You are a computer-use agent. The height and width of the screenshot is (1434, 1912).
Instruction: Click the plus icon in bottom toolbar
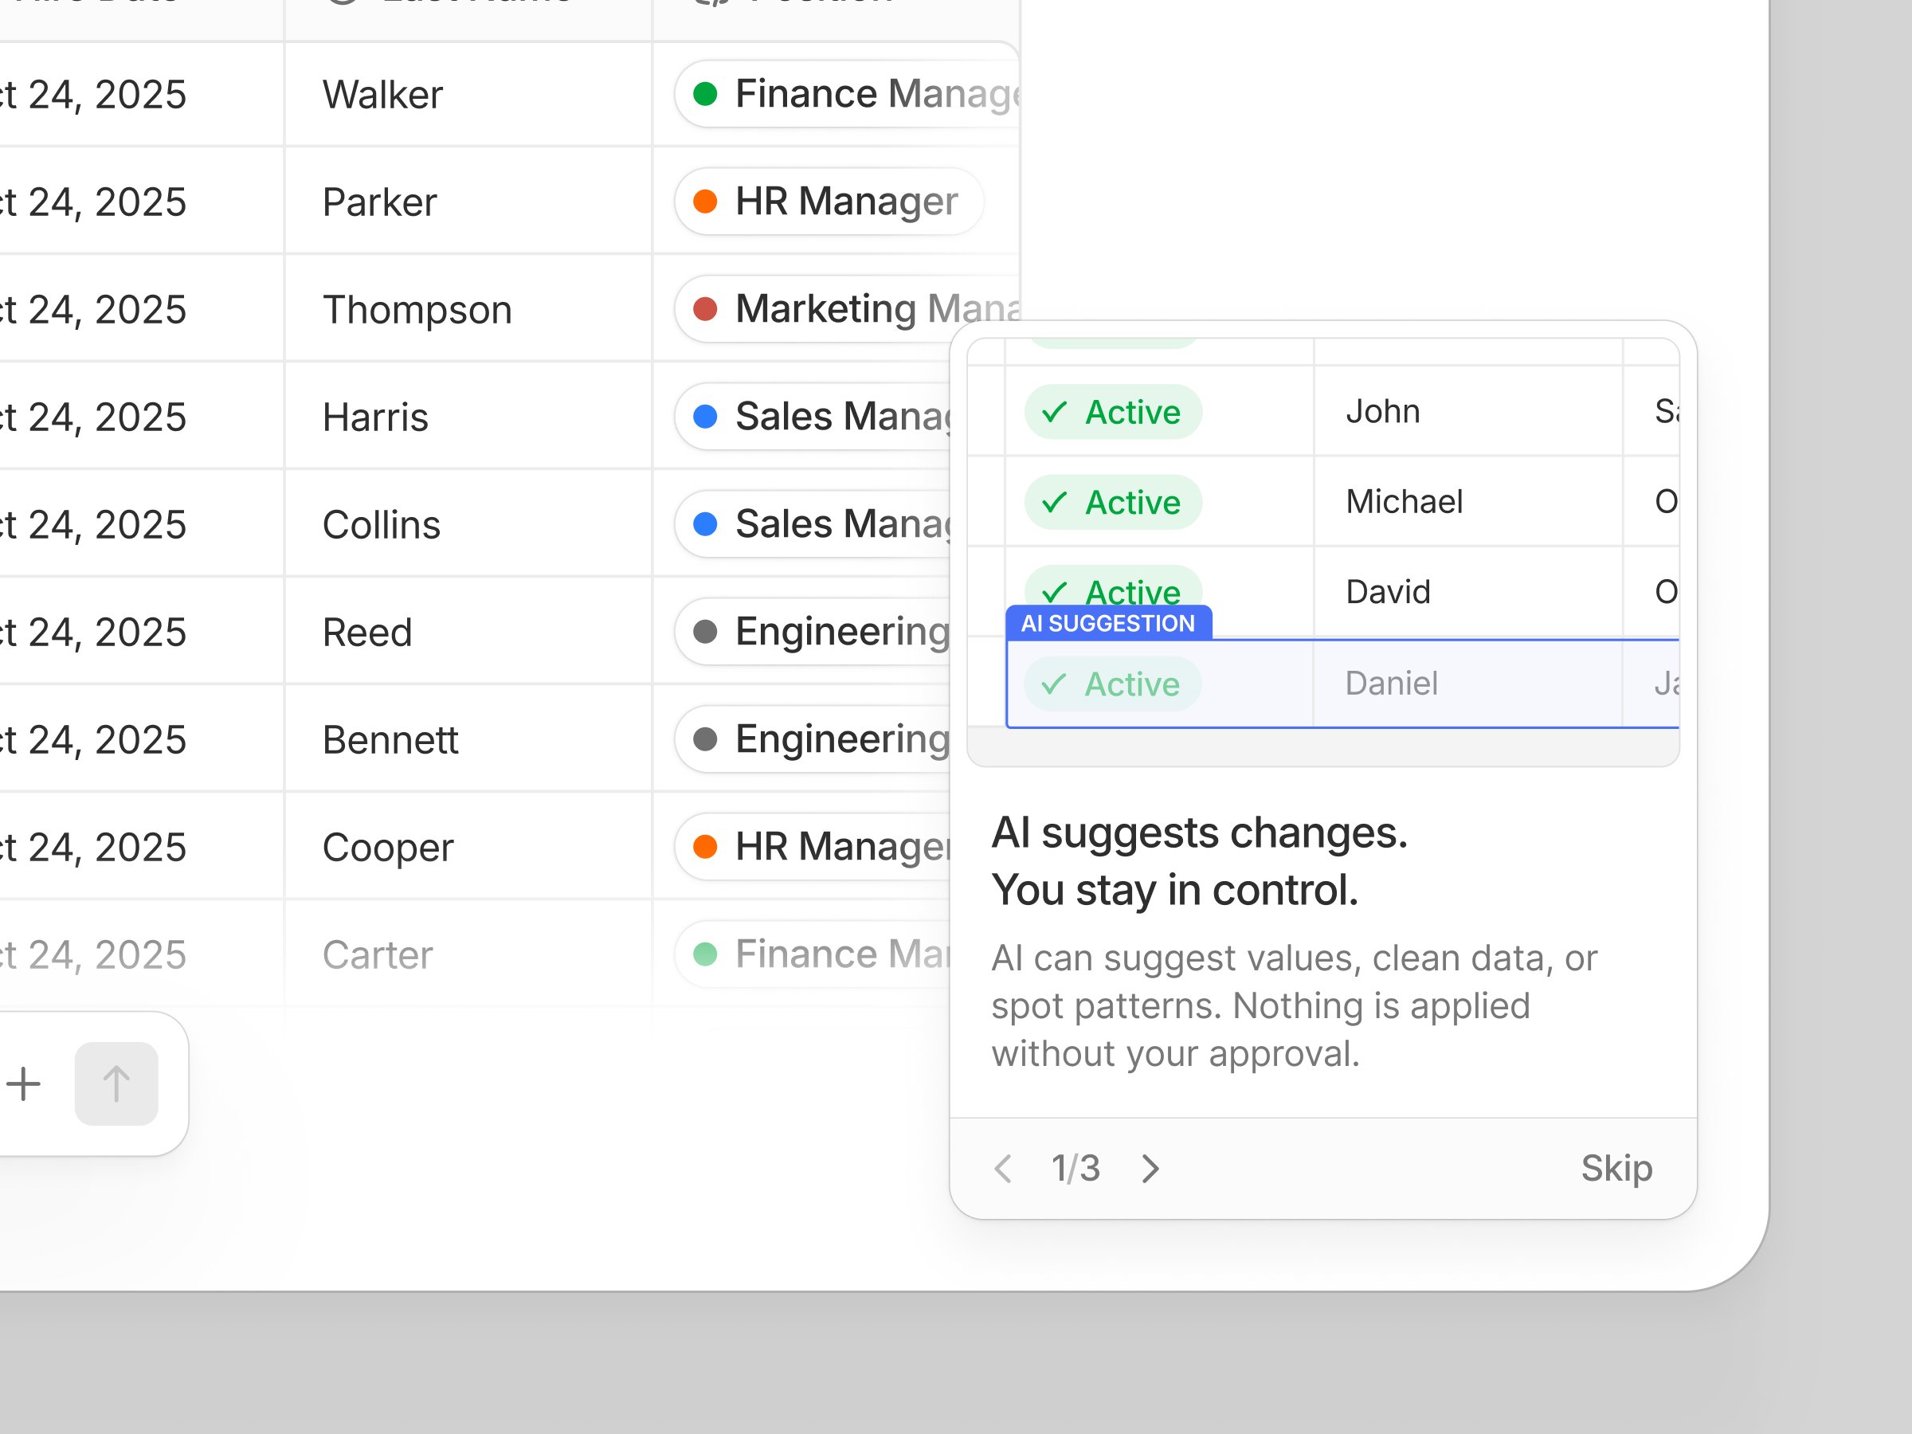click(x=24, y=1084)
